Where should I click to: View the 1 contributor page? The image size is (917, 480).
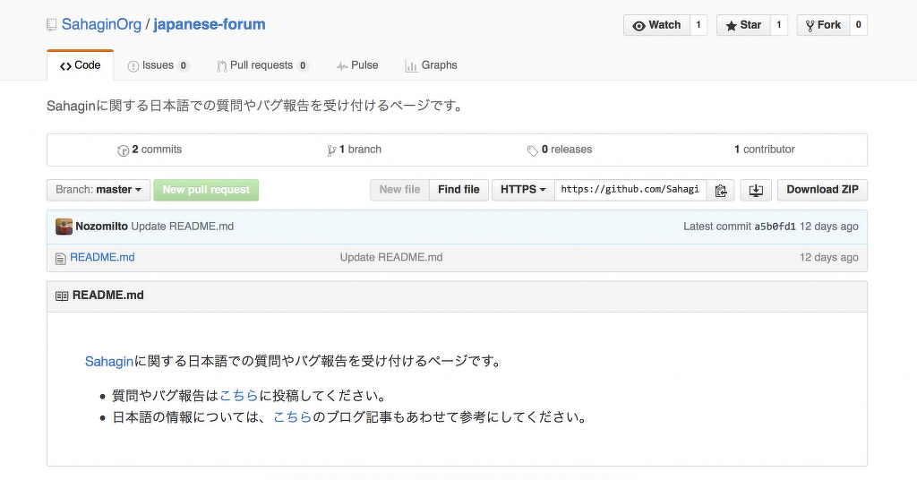(x=765, y=150)
